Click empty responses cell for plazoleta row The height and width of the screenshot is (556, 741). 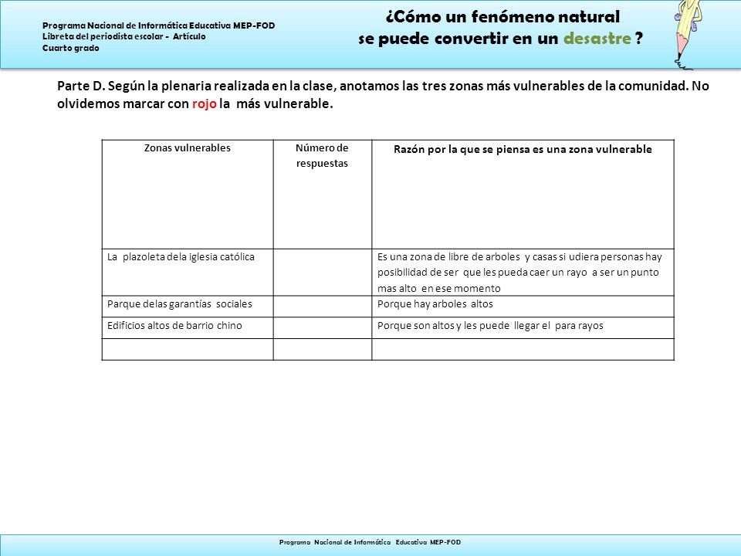(x=323, y=273)
